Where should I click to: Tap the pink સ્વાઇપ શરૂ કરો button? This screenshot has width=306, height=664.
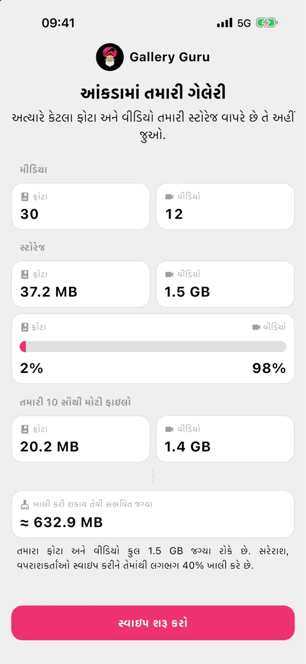(x=153, y=623)
